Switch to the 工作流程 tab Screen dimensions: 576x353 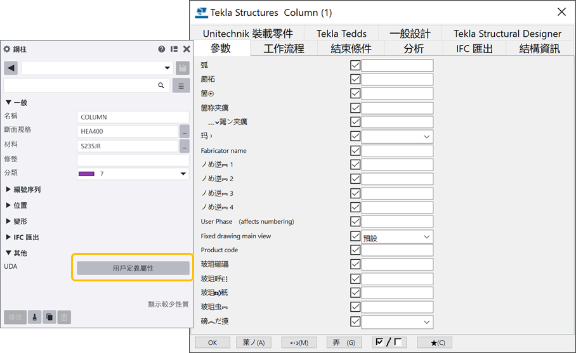[284, 48]
